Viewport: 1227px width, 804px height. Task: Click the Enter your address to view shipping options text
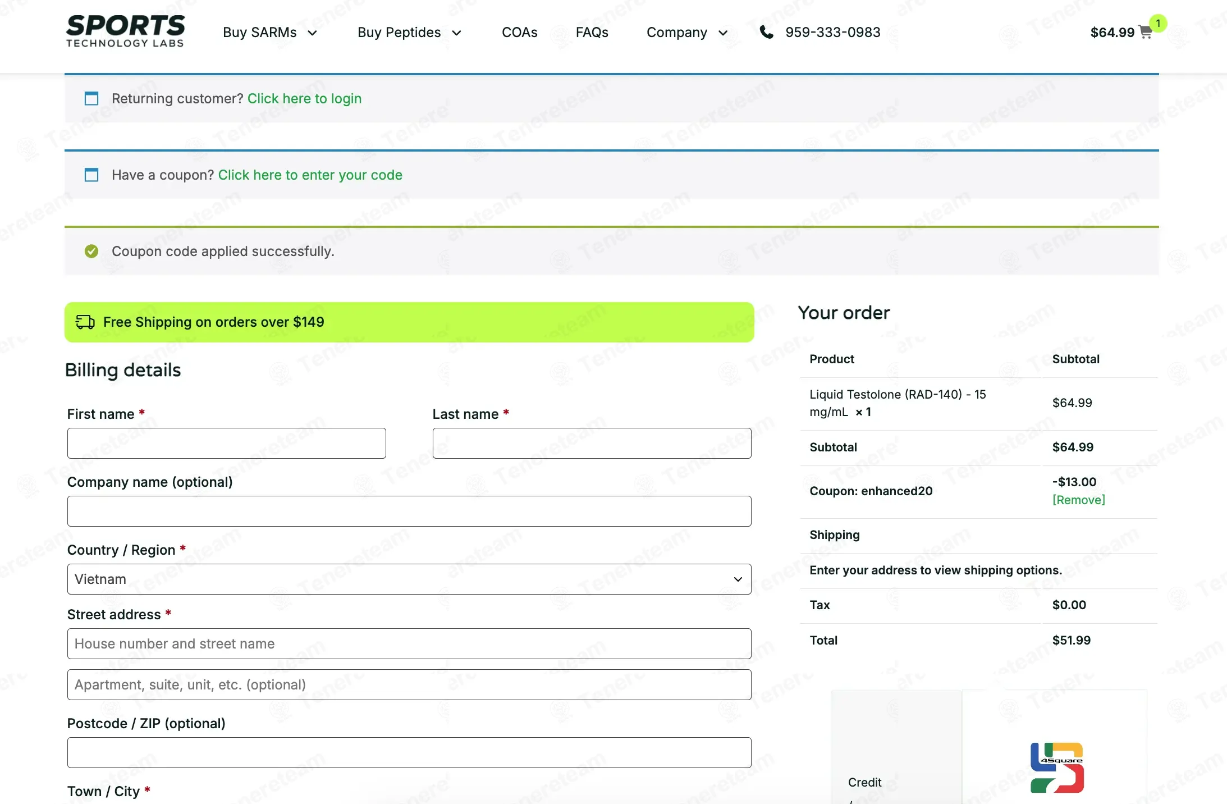[936, 570]
